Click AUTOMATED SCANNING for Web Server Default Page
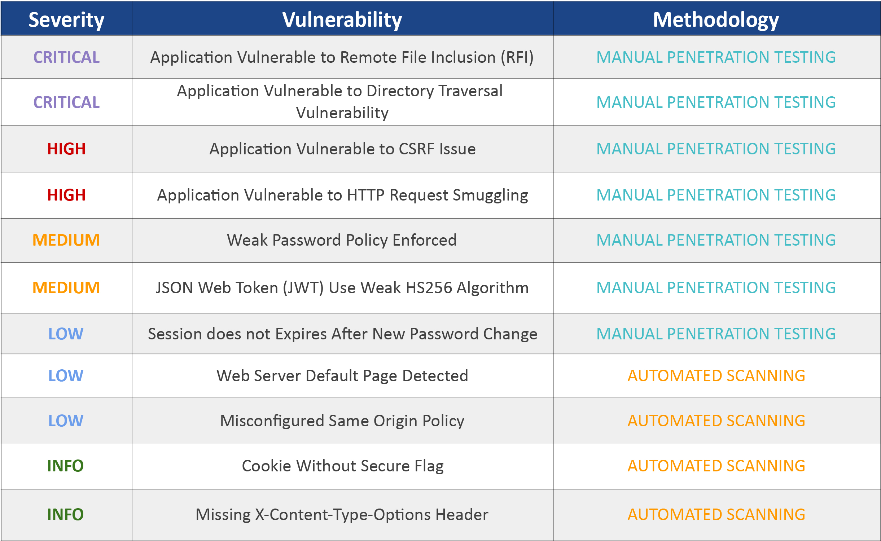This screenshot has width=881, height=541. [716, 376]
